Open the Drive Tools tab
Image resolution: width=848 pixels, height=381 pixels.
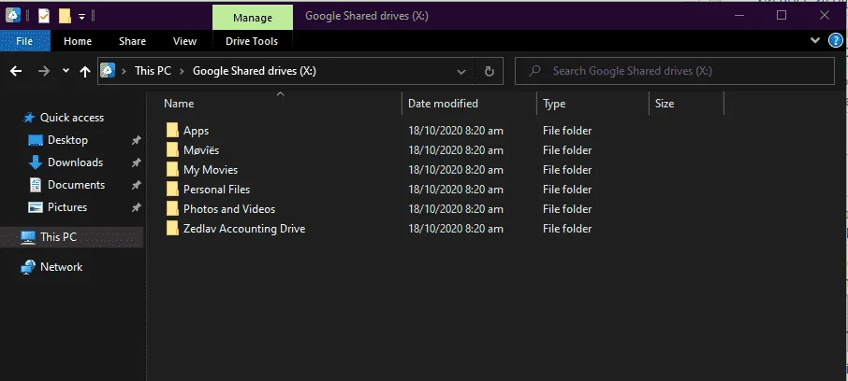(252, 41)
